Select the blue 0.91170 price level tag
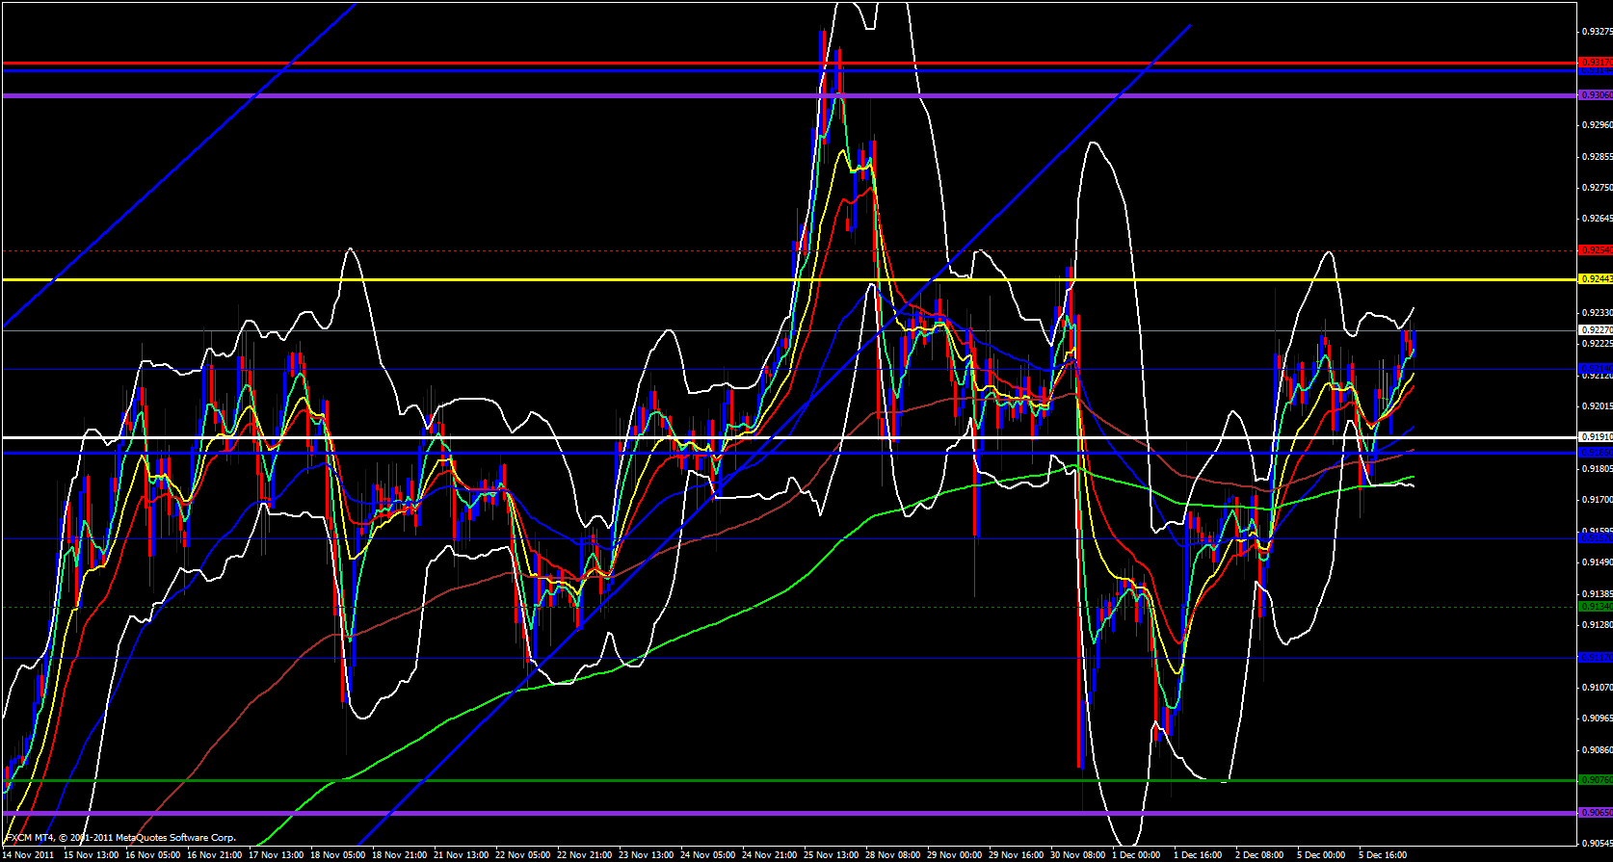Image resolution: width=1613 pixels, height=862 pixels. (1596, 658)
